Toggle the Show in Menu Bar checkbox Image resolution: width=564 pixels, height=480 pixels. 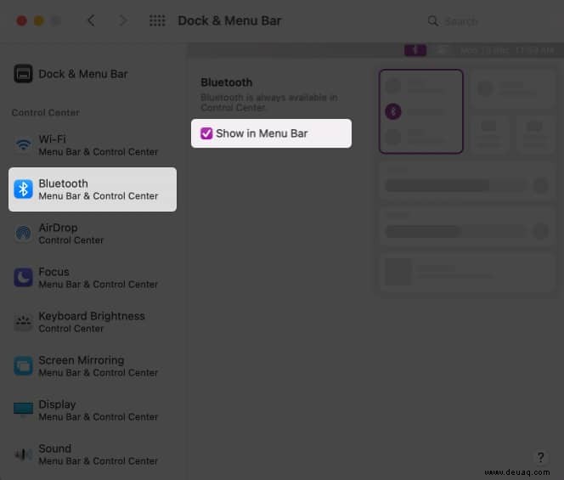206,133
